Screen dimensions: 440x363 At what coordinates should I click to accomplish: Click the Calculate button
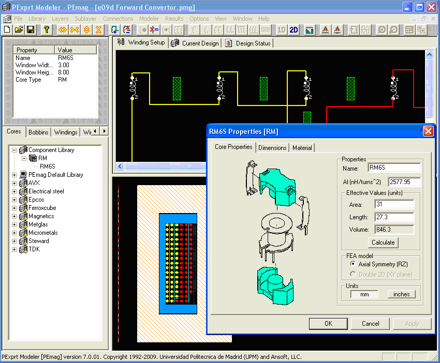point(383,242)
